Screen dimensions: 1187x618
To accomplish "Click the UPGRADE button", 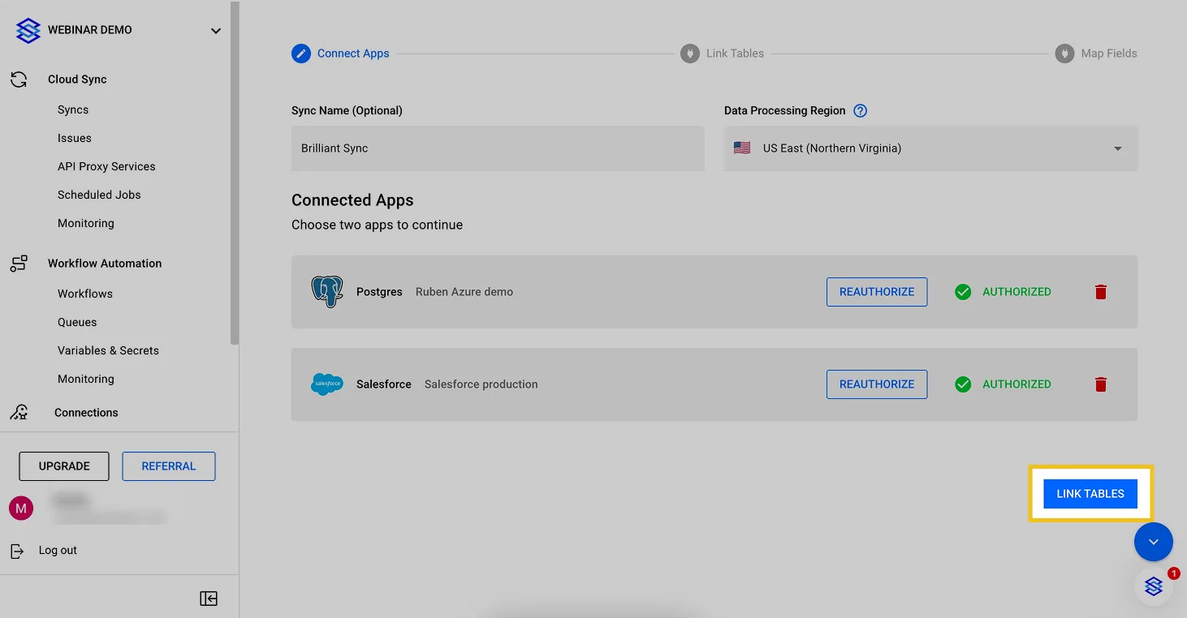I will [64, 466].
